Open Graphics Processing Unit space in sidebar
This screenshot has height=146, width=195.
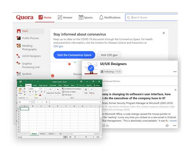28,65
